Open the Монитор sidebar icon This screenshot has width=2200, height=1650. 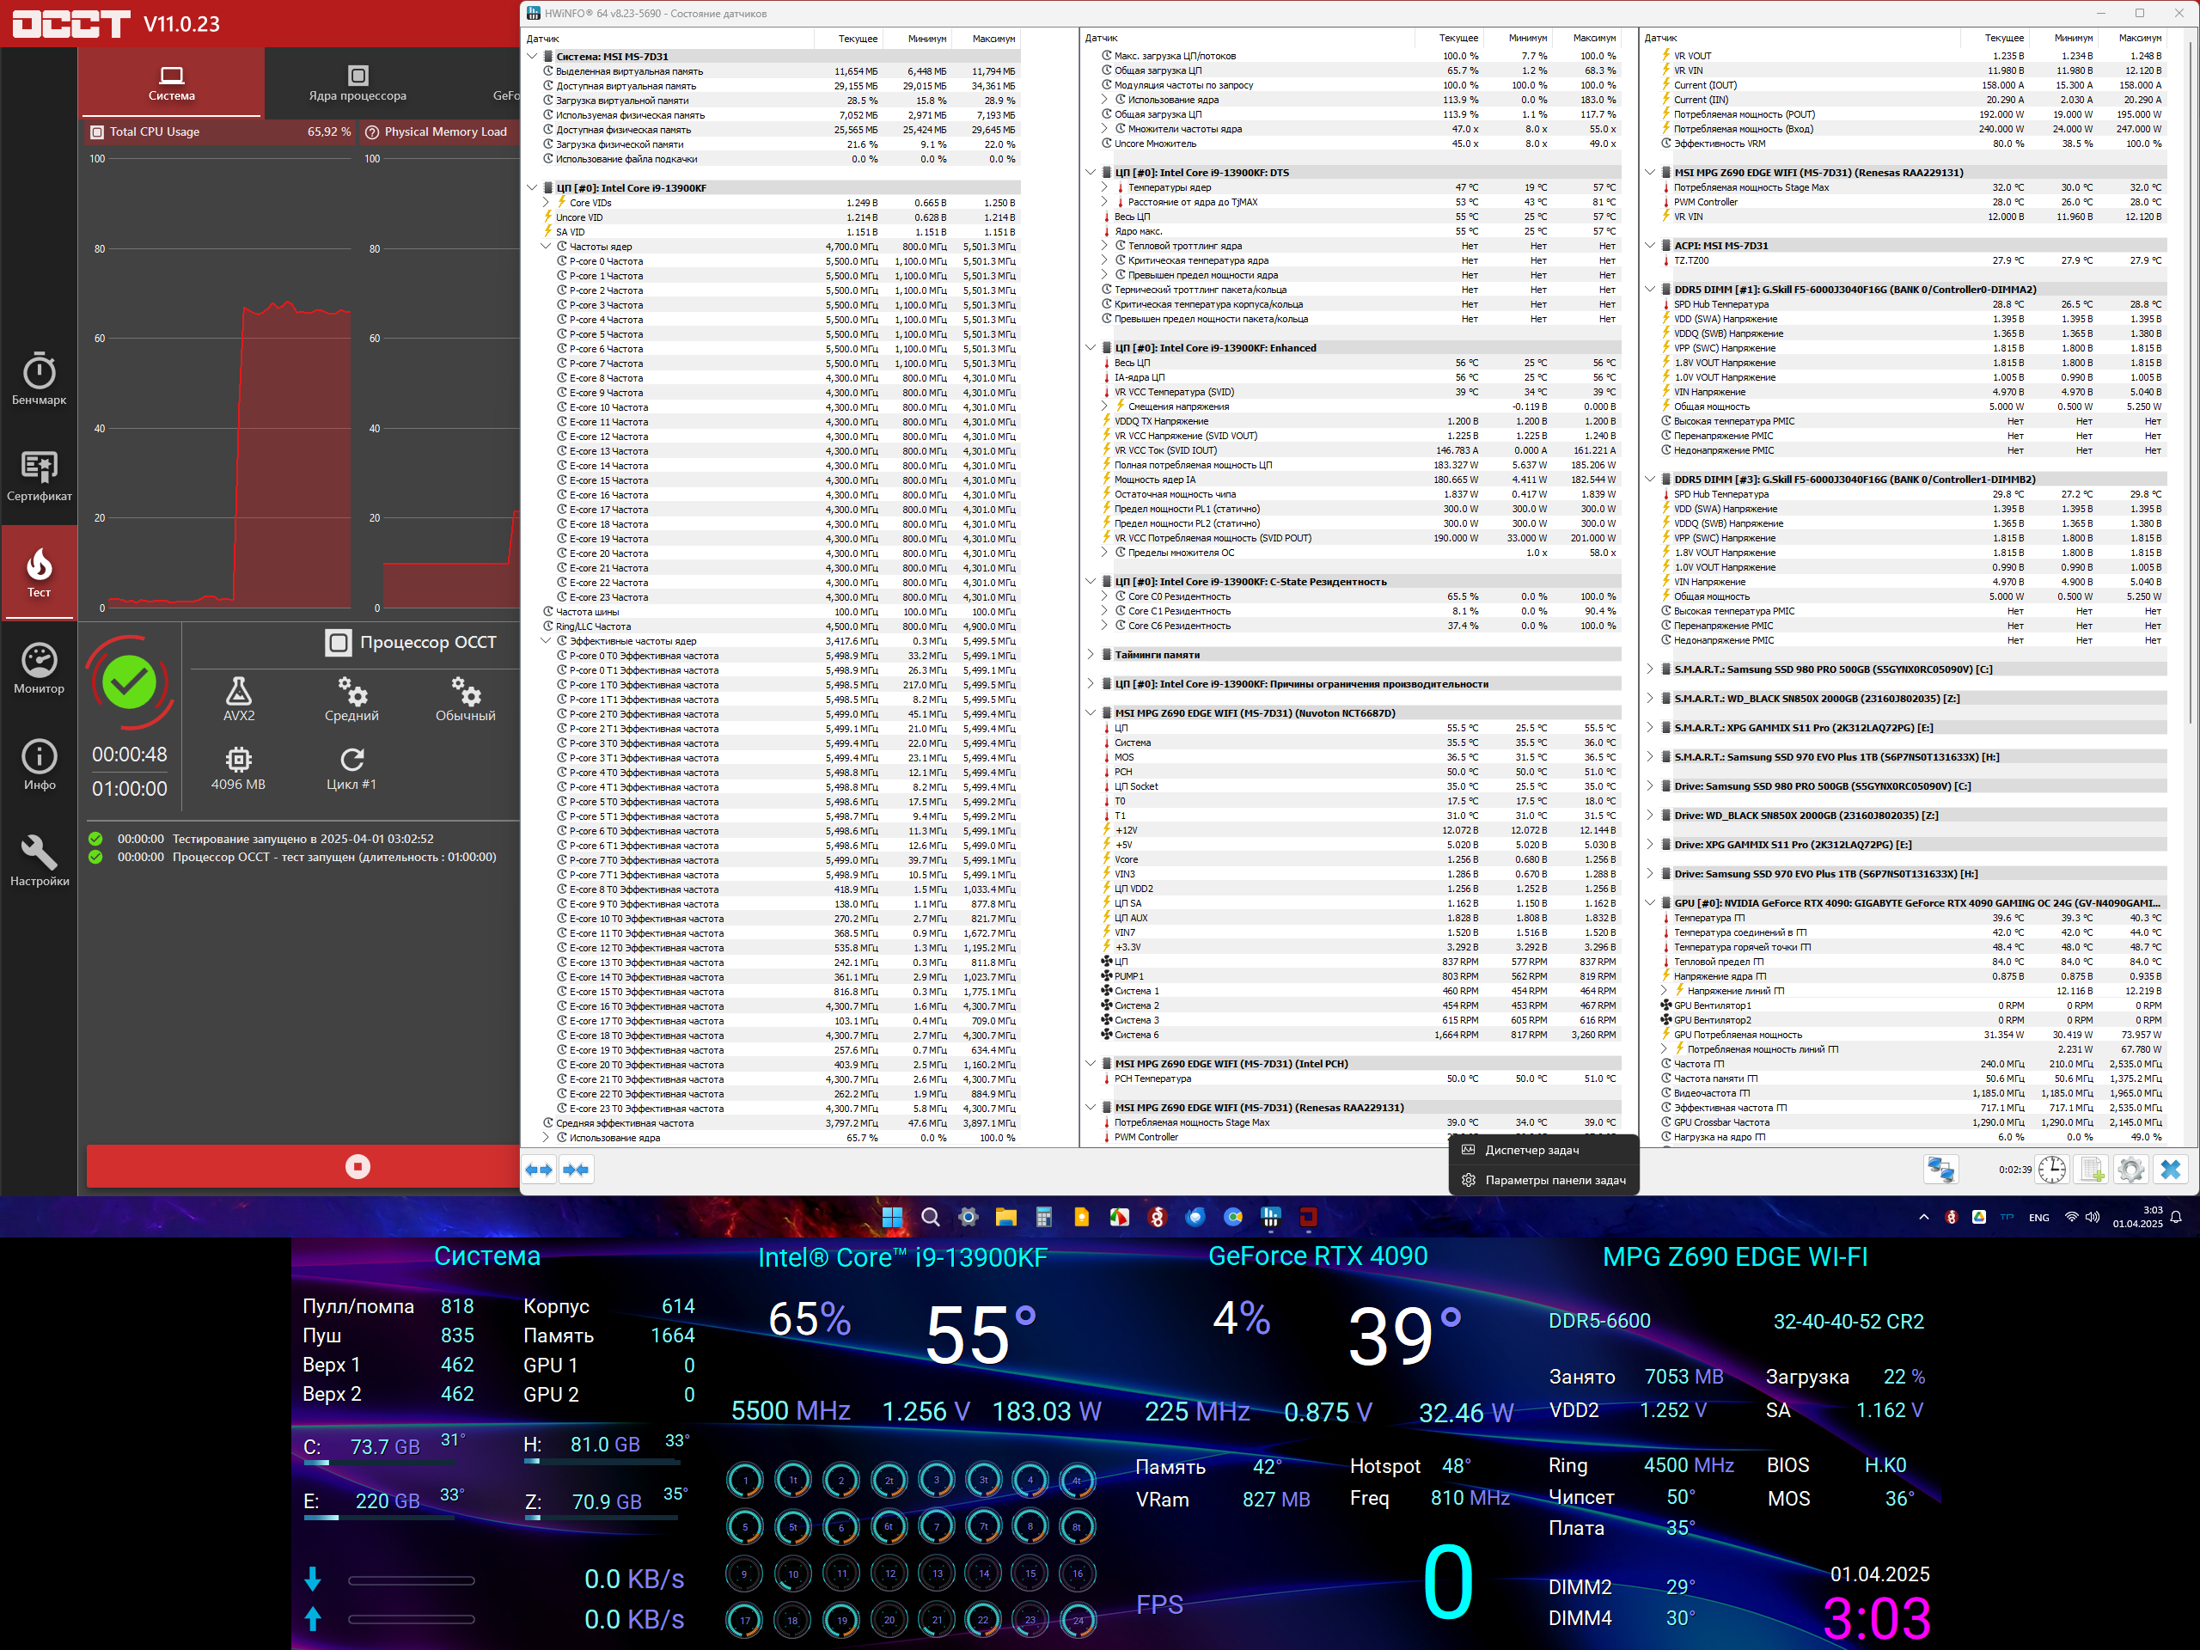(39, 668)
